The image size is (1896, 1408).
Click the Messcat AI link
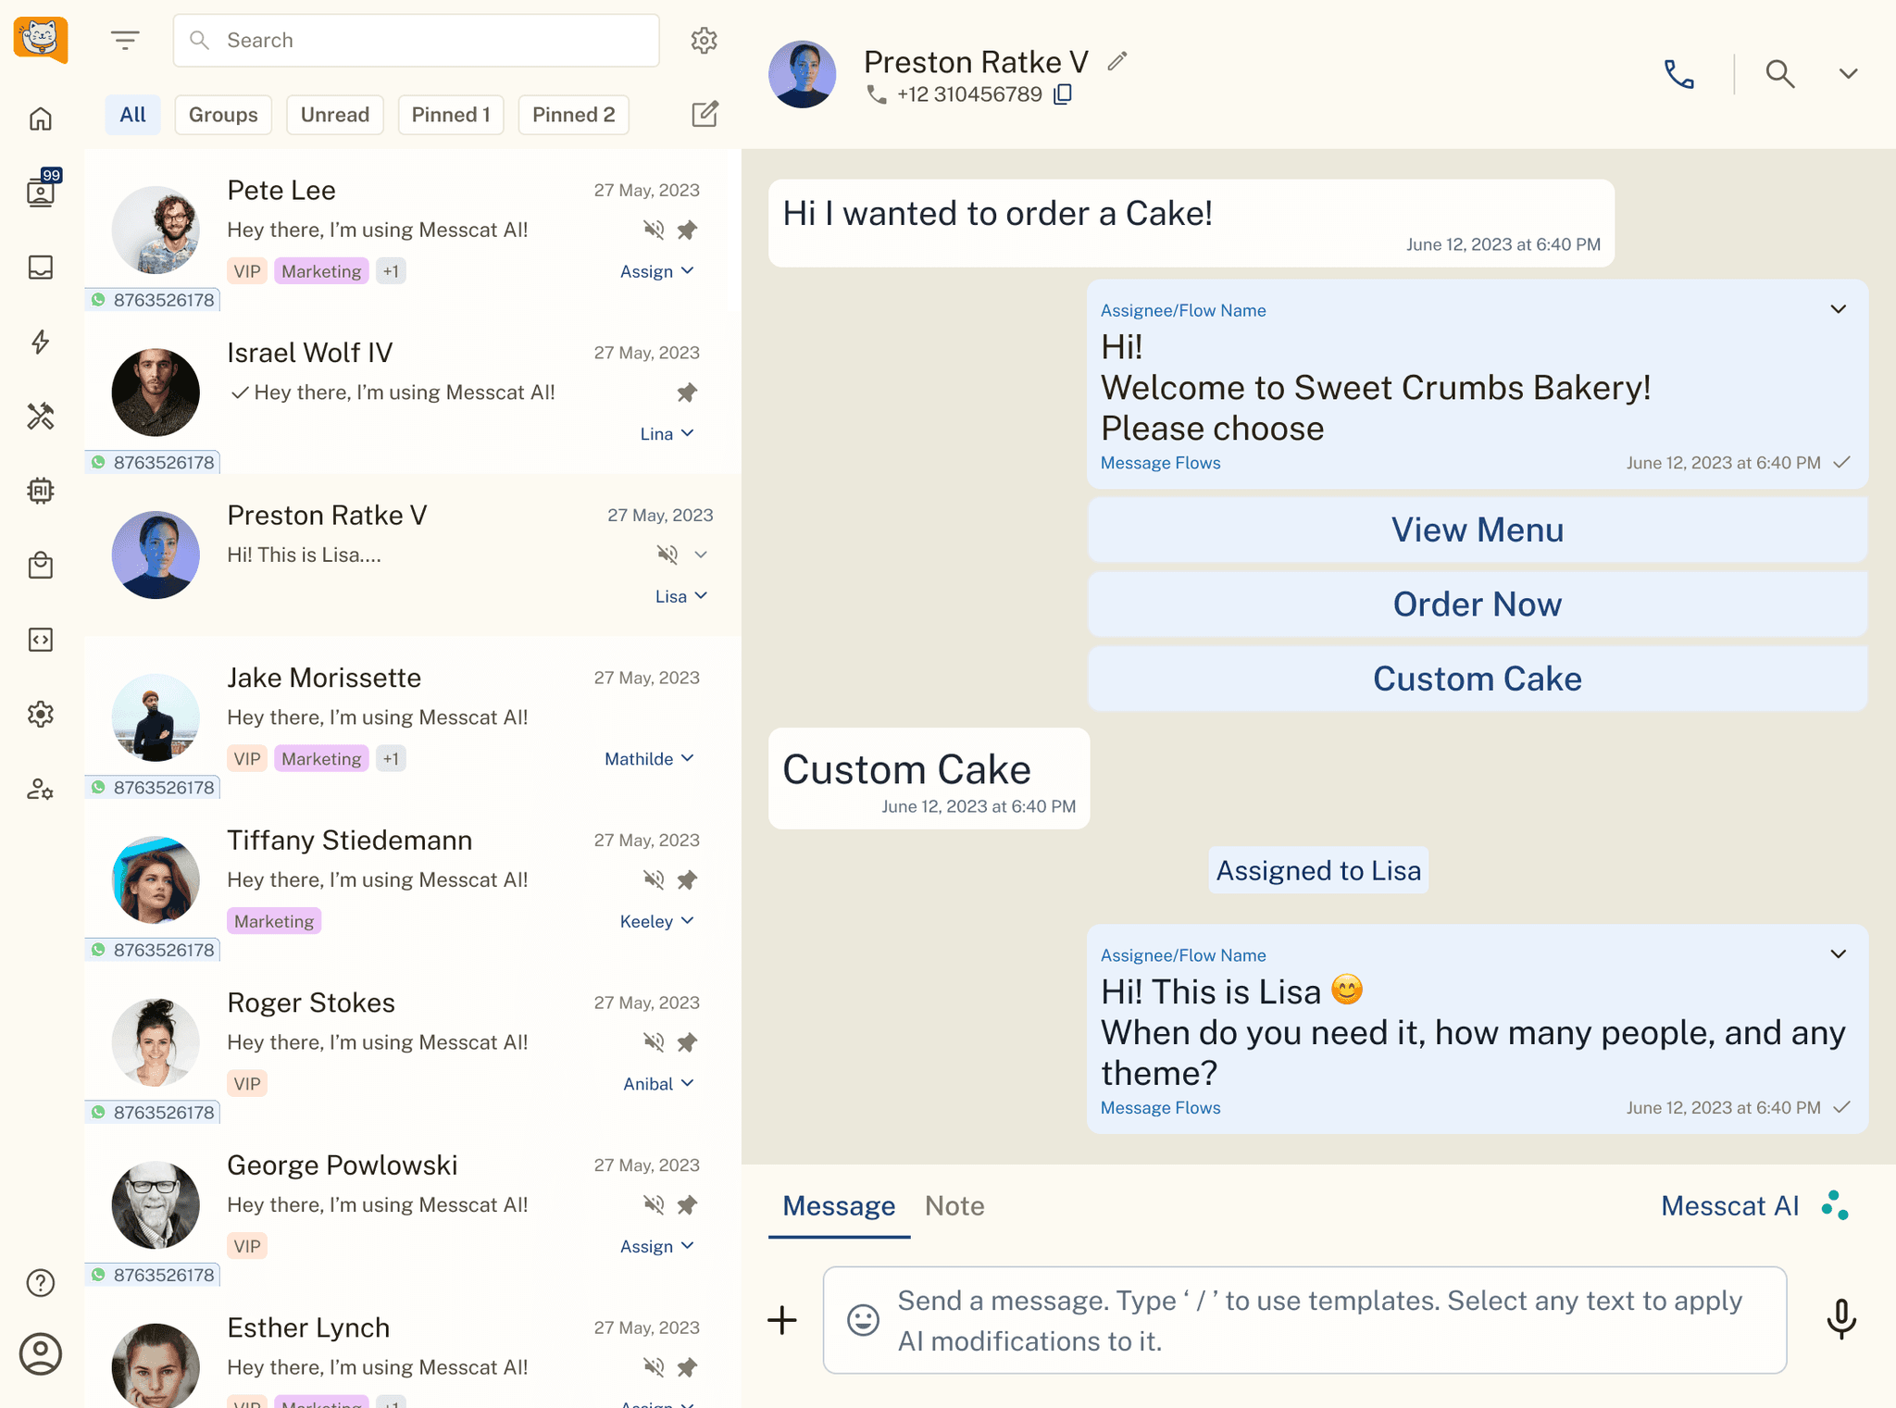(x=1729, y=1205)
